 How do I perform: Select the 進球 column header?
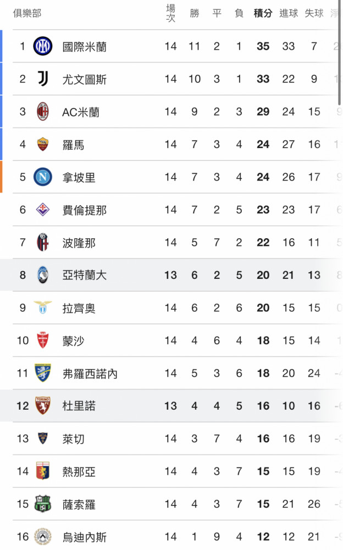(289, 13)
